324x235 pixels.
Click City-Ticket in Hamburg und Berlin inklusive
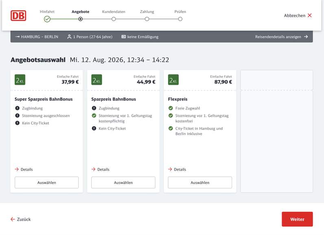pyautogui.click(x=199, y=131)
